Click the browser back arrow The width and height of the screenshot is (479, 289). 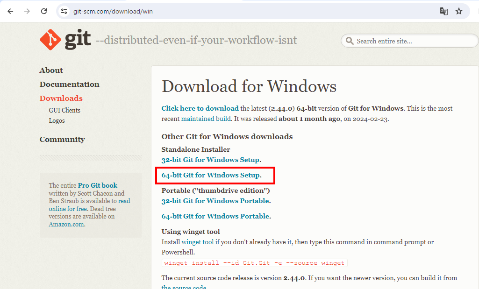10,11
